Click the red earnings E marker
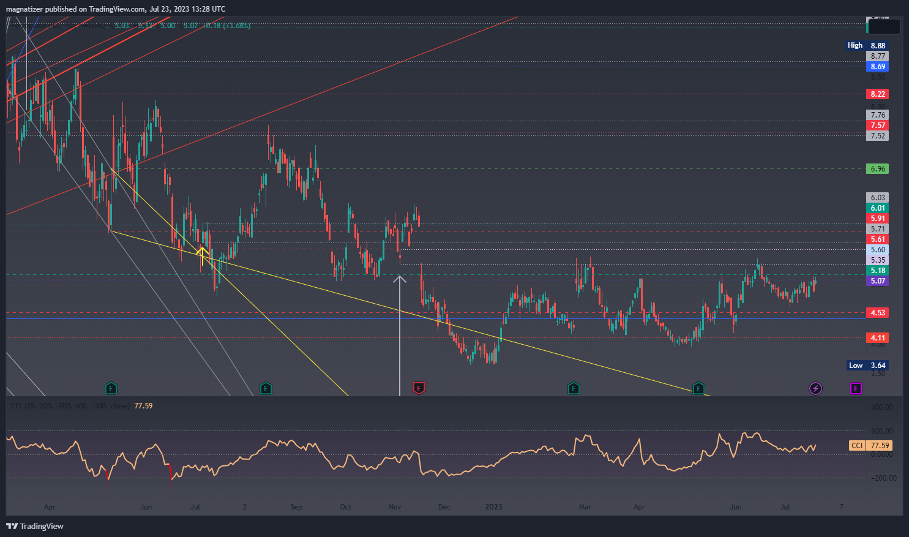Screen dimensions: 909x537 (x=419, y=388)
